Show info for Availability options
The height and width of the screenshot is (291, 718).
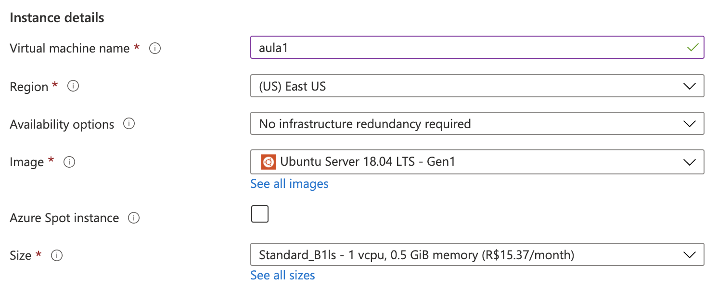click(x=129, y=124)
